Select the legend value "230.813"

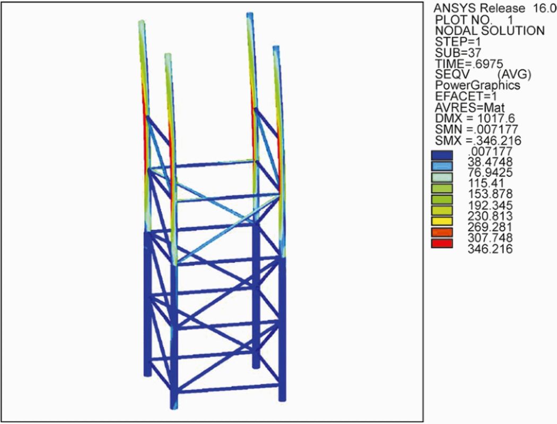pos(490,216)
